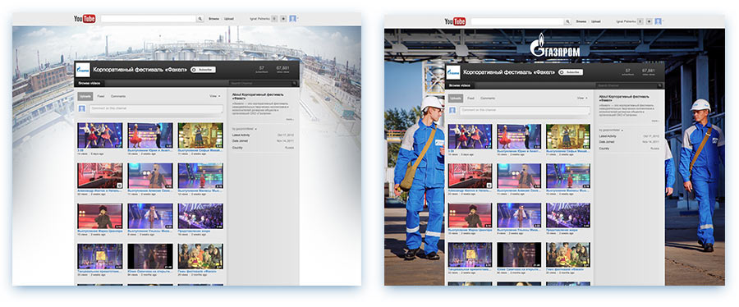The width and height of the screenshot is (739, 307).
Task: Open the golden stage-set thumbnail on the refinery-sky page
Action: 200,135
